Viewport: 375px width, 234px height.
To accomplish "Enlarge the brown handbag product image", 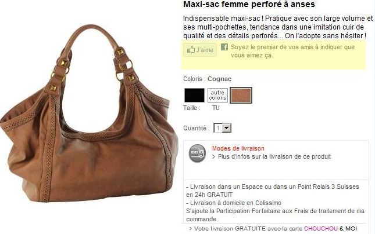I will 89,114.
